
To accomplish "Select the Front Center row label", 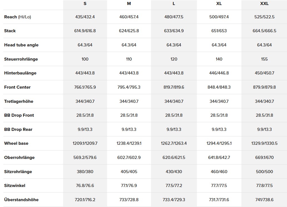I will tap(17, 87).
